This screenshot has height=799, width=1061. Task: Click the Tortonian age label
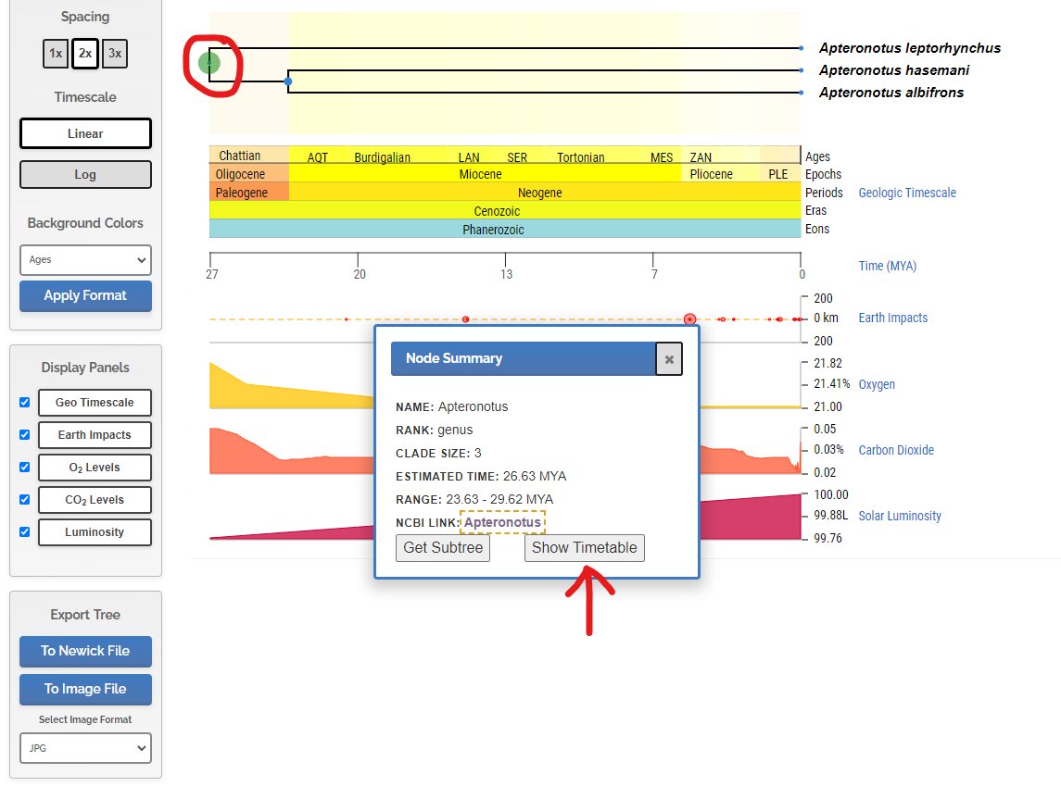coord(581,157)
